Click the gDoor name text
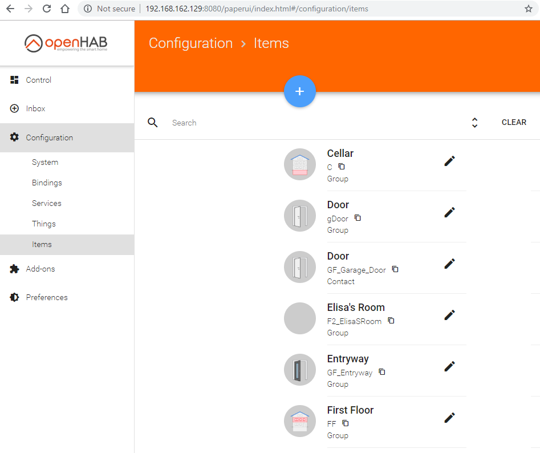The height and width of the screenshot is (453, 540). [x=338, y=219]
